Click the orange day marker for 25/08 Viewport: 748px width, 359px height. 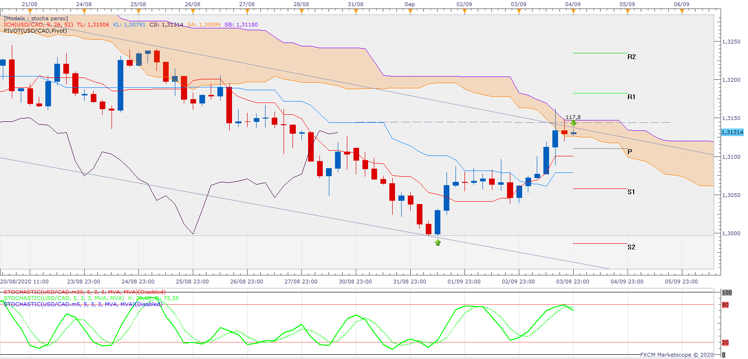click(x=138, y=11)
